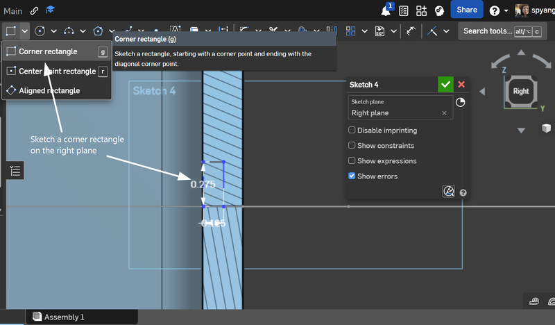555x325 pixels.
Task: Click the Sketch 4 canvas label
Action: click(154, 91)
